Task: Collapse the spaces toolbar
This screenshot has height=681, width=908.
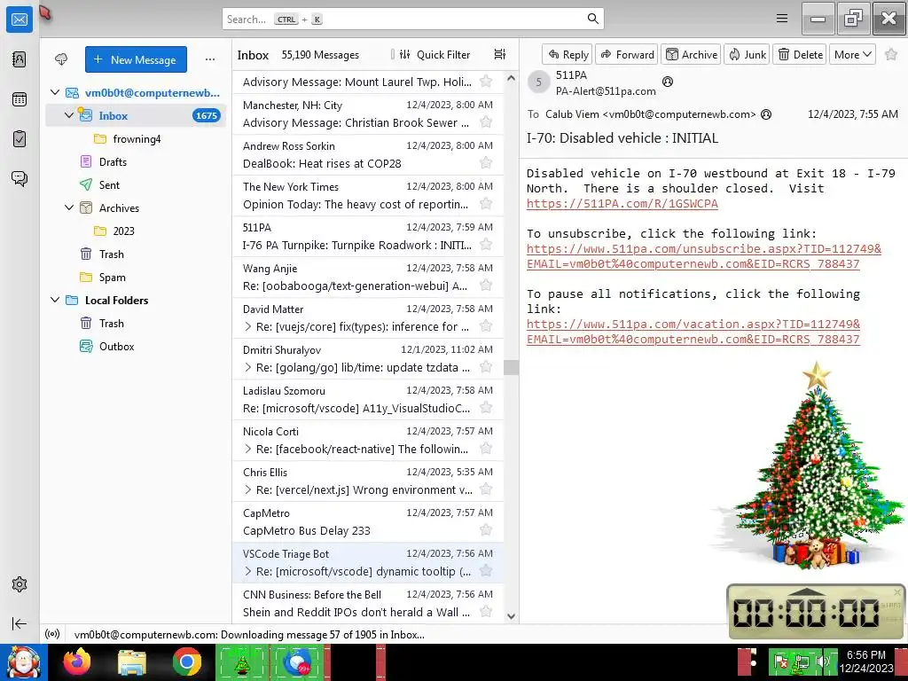Action: coord(20,623)
